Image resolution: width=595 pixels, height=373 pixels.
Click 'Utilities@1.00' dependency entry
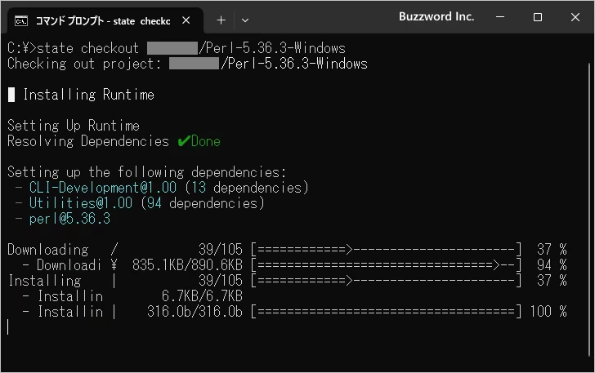click(x=81, y=203)
